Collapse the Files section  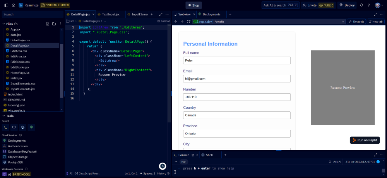pos(3,24)
